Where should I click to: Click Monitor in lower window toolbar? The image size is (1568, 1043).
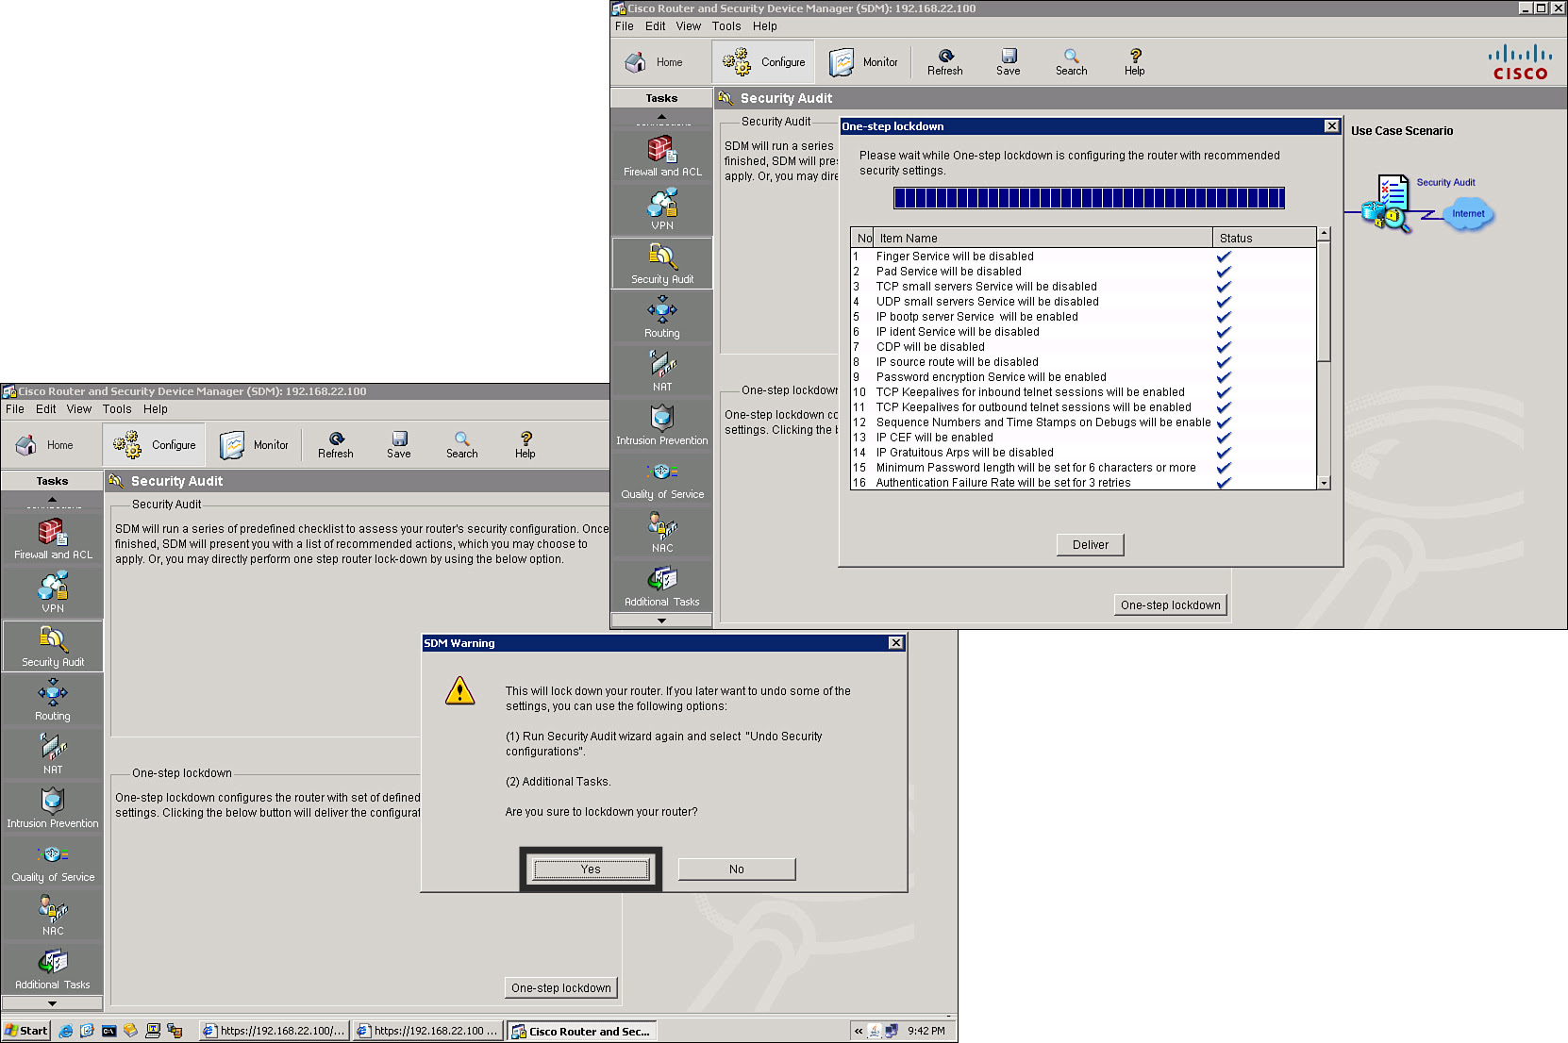pos(255,445)
